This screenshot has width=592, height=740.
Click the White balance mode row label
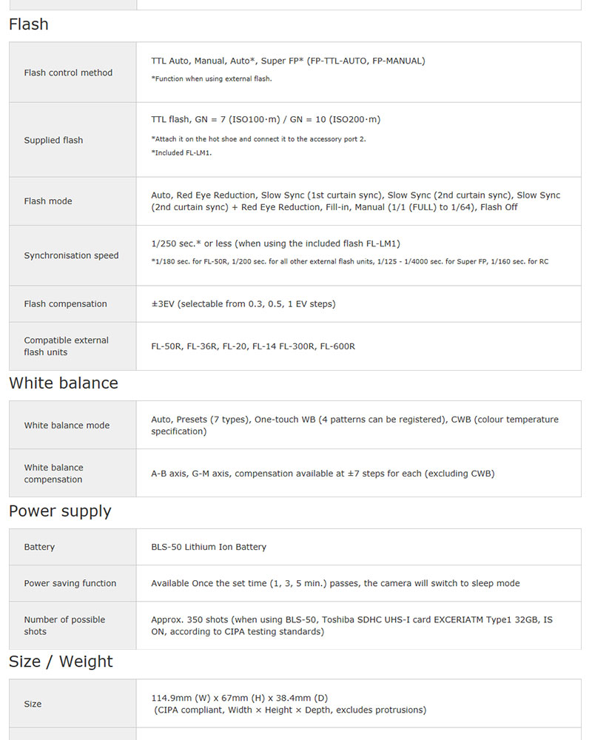click(x=67, y=425)
